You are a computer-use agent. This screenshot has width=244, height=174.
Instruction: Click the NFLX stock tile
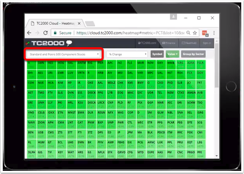[101, 154]
